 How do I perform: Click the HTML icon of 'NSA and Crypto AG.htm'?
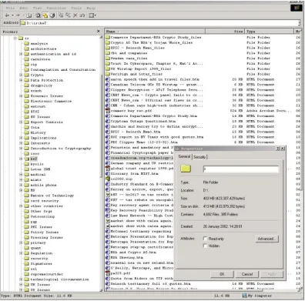[108, 252]
